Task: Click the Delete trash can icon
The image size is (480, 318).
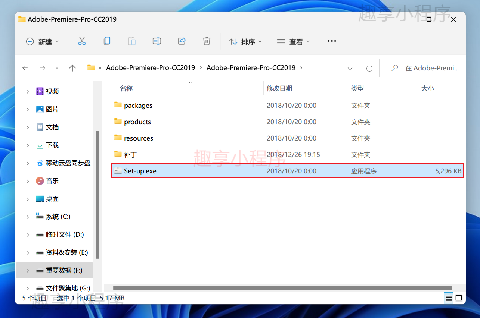Action: point(207,41)
